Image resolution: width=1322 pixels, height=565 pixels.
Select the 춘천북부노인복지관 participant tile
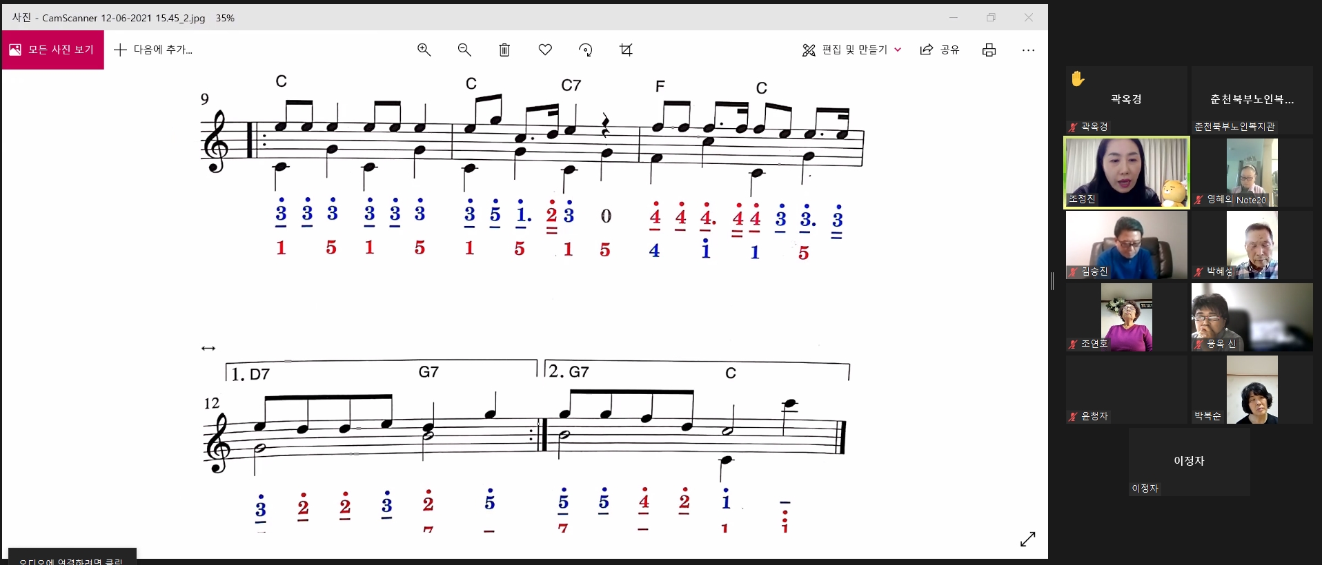point(1252,100)
